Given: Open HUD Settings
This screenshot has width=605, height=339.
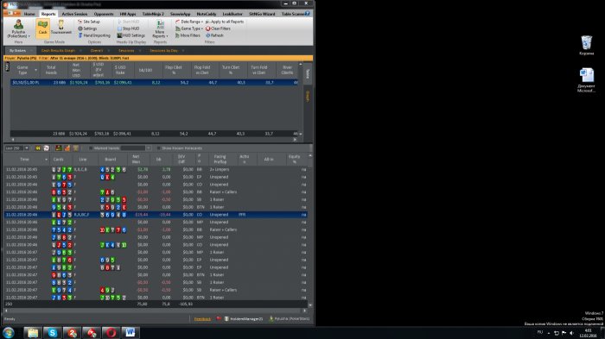Looking at the screenshot, I should tap(131, 35).
